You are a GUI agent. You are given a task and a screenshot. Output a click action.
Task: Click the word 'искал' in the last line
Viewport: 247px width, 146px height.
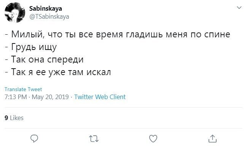pyautogui.click(x=99, y=72)
